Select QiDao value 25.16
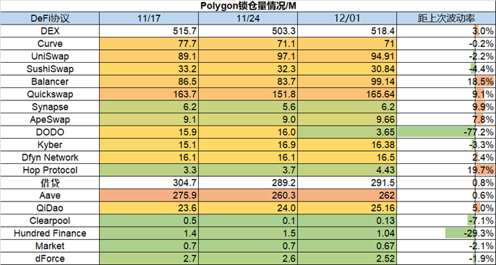Viewport: 496px width, 265px height. (x=347, y=208)
